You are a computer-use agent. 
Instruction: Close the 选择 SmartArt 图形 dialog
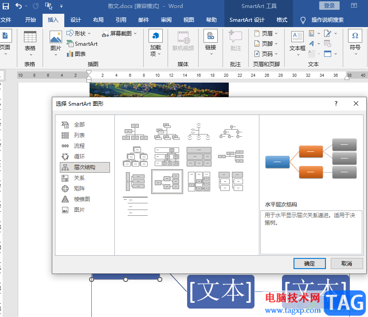tap(356, 103)
